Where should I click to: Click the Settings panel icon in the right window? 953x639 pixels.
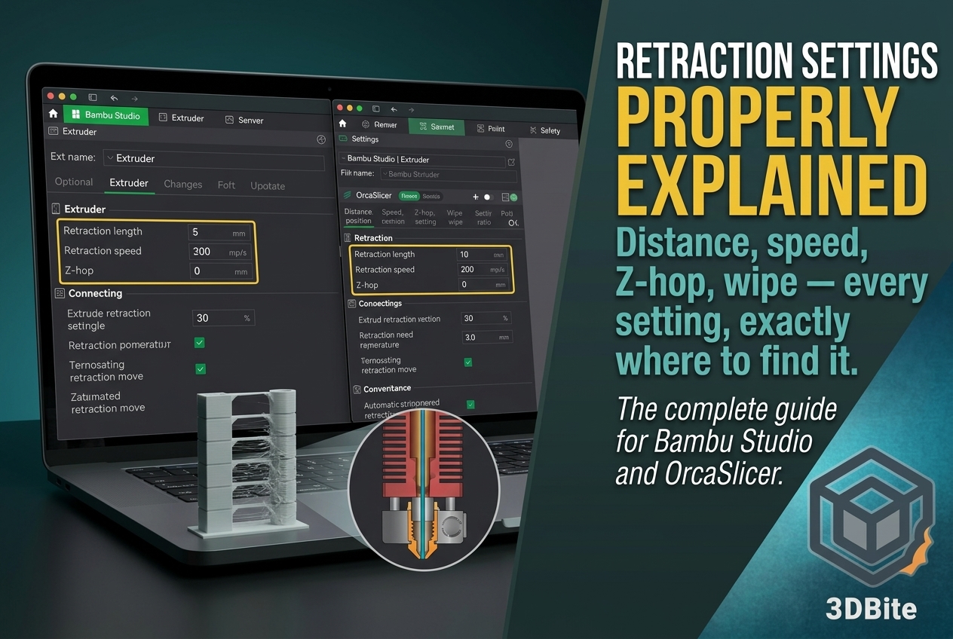[343, 139]
